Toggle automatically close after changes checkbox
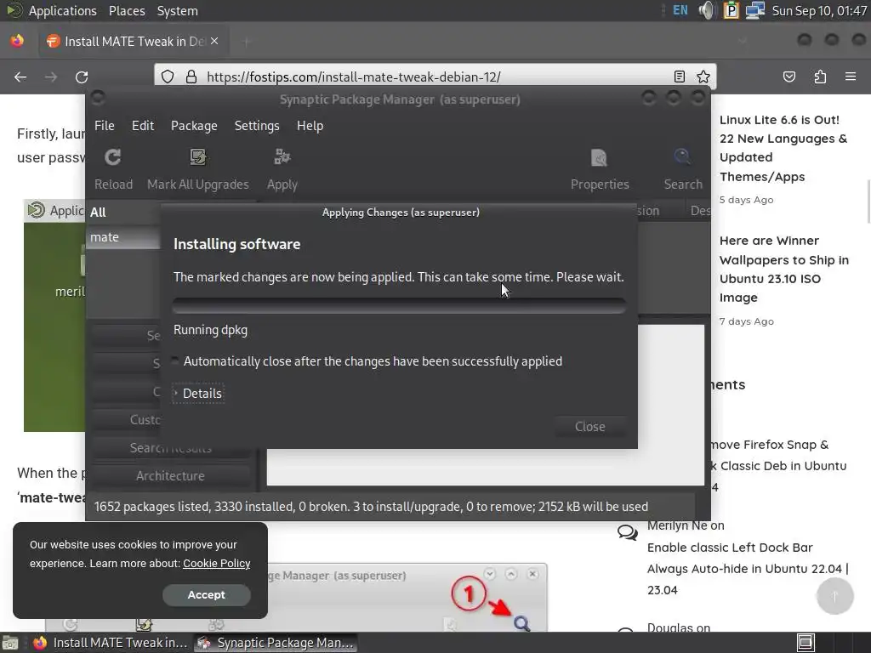871x653 pixels. (x=175, y=361)
